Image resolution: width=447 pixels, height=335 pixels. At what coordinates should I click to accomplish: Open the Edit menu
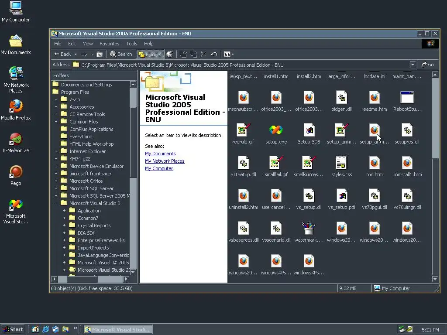click(72, 44)
